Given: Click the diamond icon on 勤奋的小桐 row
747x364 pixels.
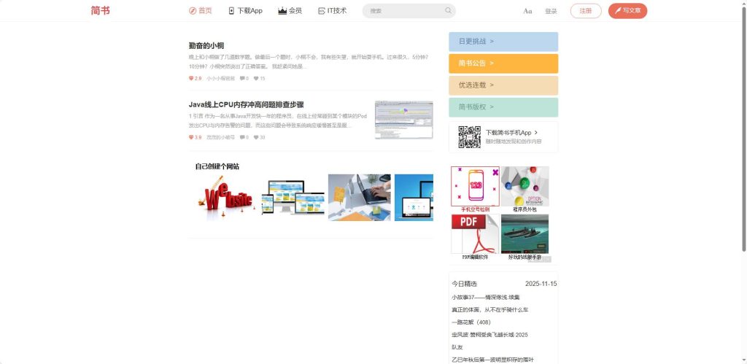Looking at the screenshot, I should click(x=191, y=79).
